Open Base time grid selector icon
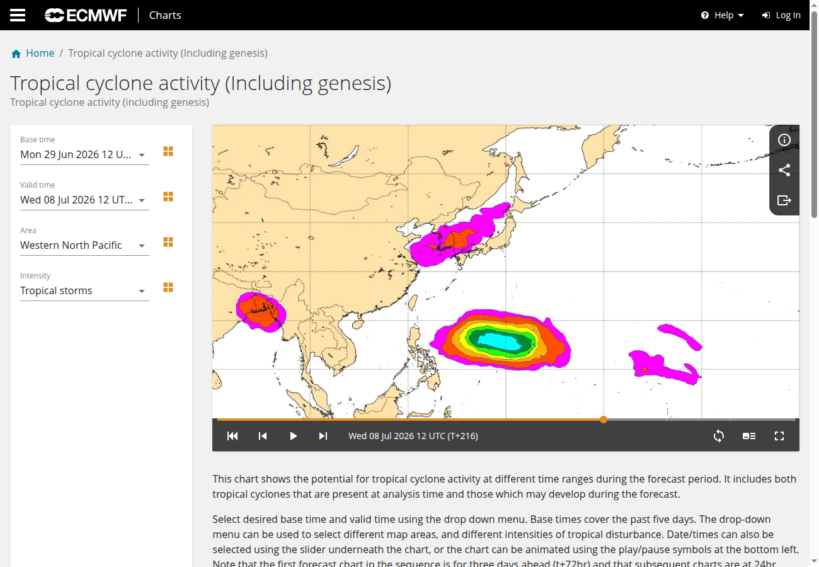Screen dimensions: 819x567 [168, 151]
